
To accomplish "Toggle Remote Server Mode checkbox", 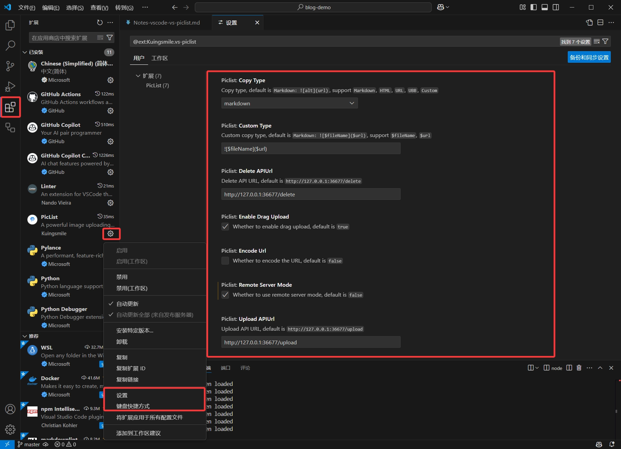I will pos(225,295).
